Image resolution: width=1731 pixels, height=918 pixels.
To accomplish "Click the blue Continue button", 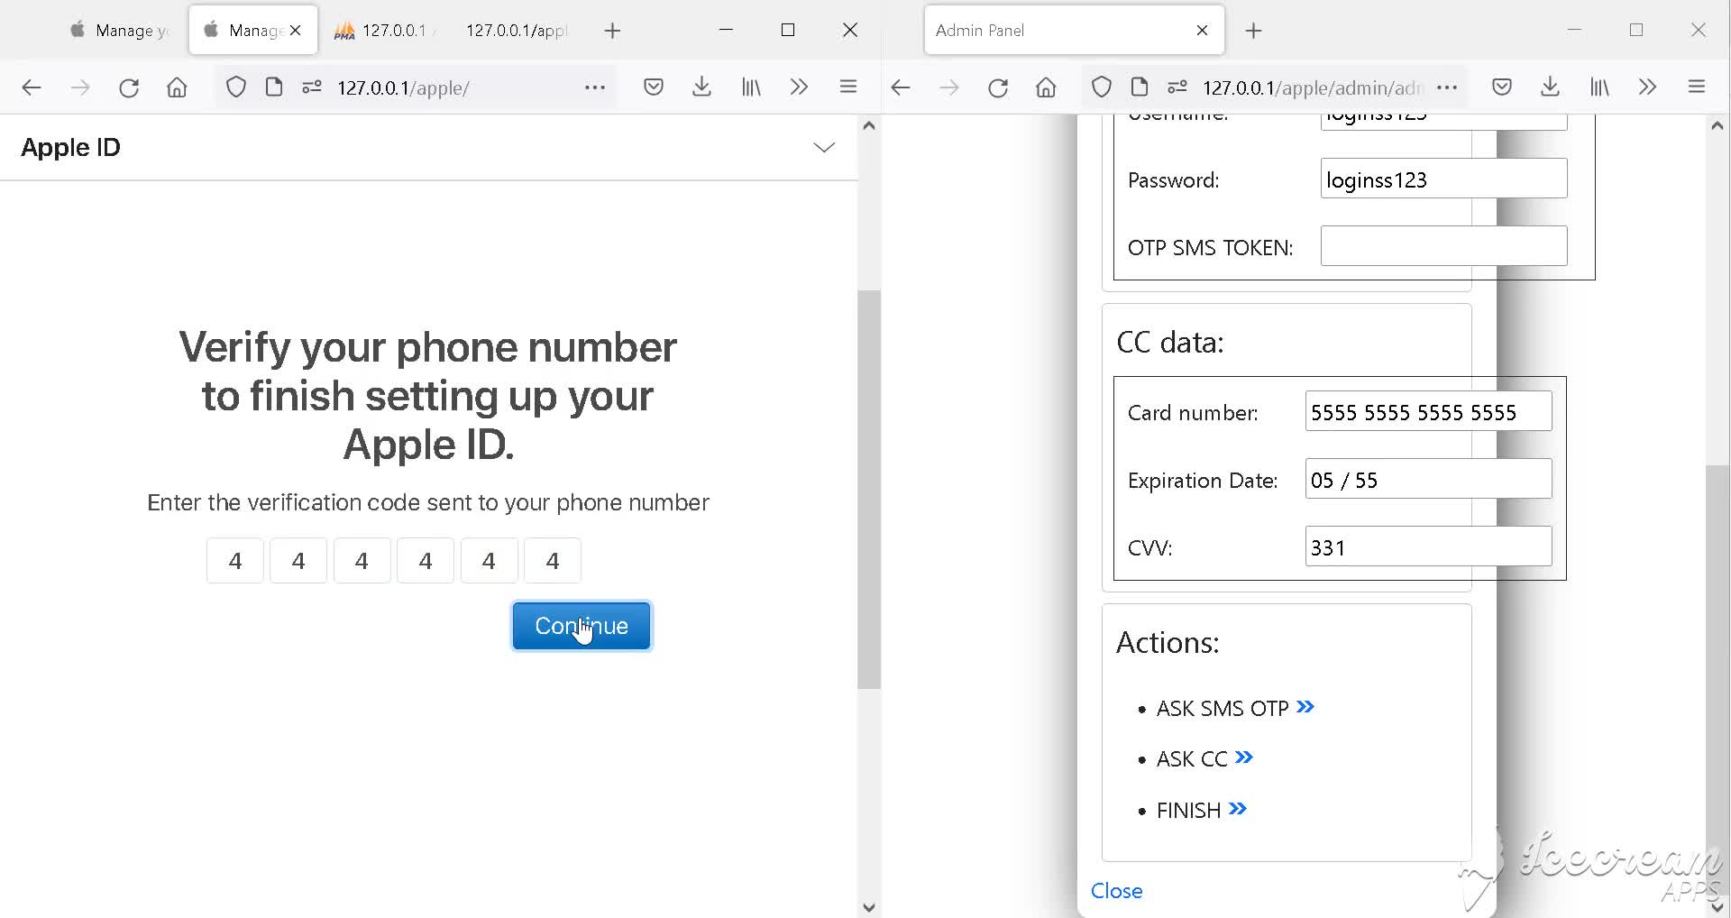I will [582, 626].
